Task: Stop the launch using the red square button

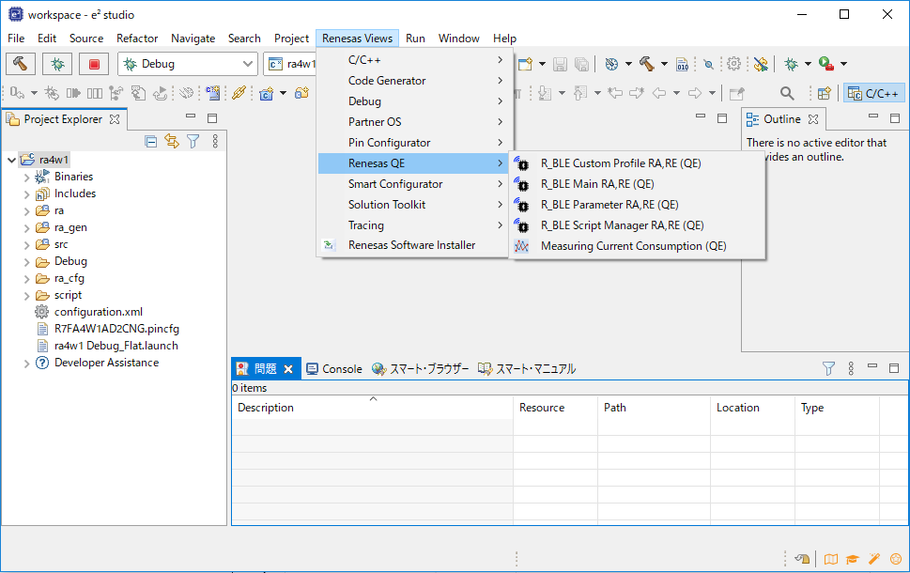Action: pyautogui.click(x=94, y=63)
